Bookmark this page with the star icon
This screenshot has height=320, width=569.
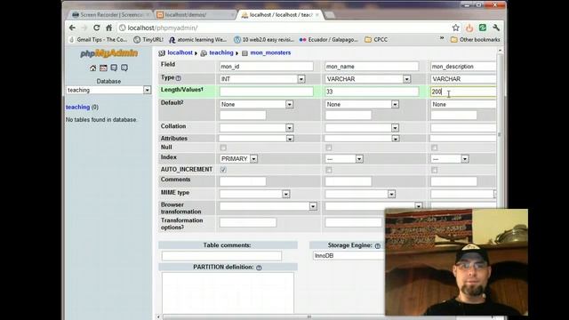click(x=456, y=28)
